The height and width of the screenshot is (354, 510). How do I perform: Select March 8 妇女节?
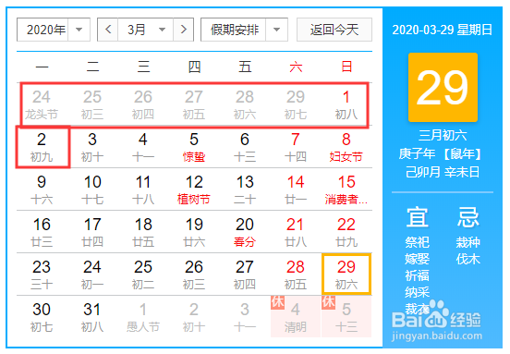(x=346, y=147)
